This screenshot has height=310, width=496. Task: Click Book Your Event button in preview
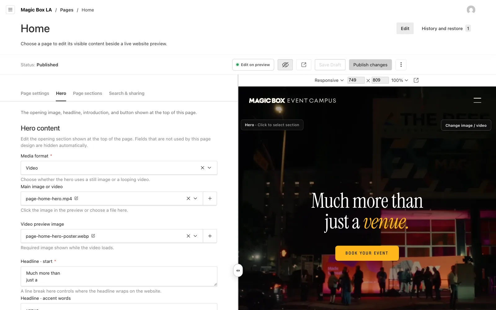pos(367,253)
